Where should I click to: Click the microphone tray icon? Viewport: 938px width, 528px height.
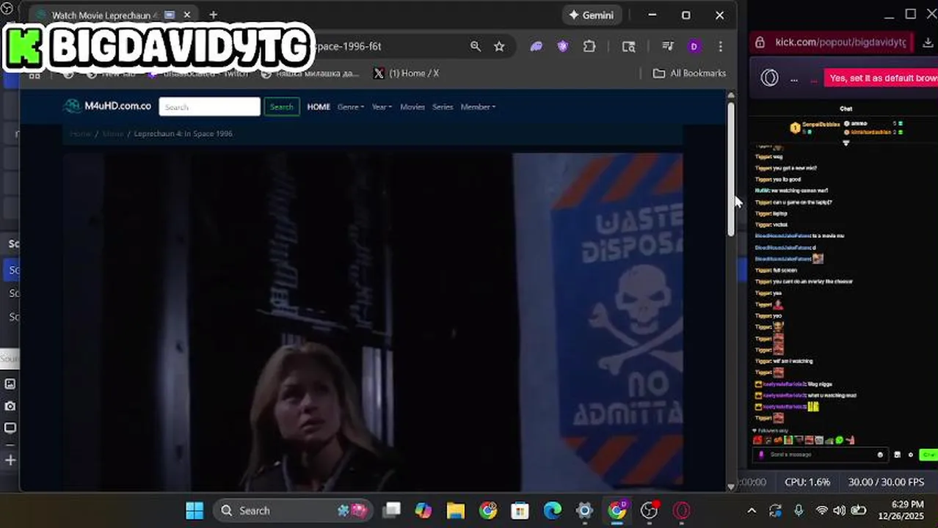click(x=799, y=510)
